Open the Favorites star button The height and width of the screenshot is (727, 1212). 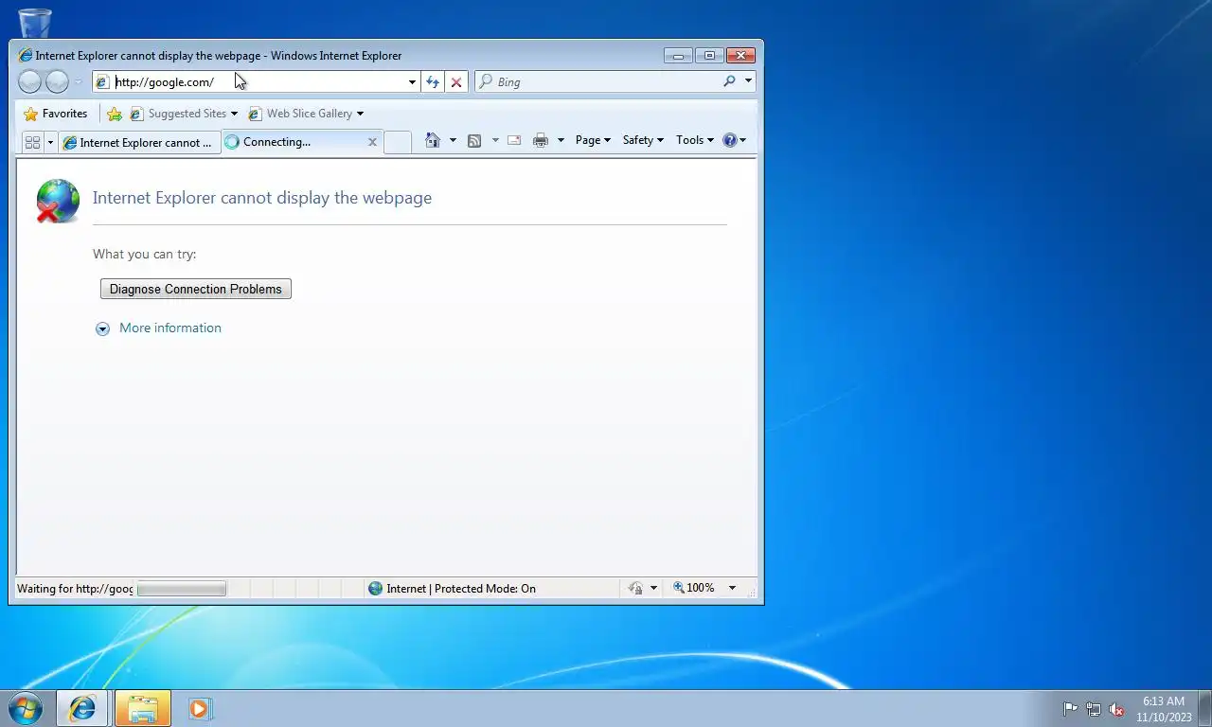click(x=55, y=114)
